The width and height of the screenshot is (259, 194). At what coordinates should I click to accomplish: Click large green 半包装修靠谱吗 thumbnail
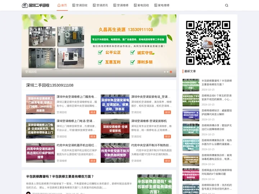click(154, 184)
